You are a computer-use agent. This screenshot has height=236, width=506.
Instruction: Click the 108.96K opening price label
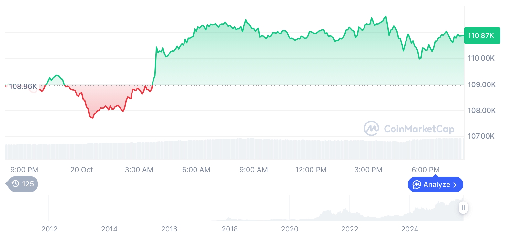point(23,86)
